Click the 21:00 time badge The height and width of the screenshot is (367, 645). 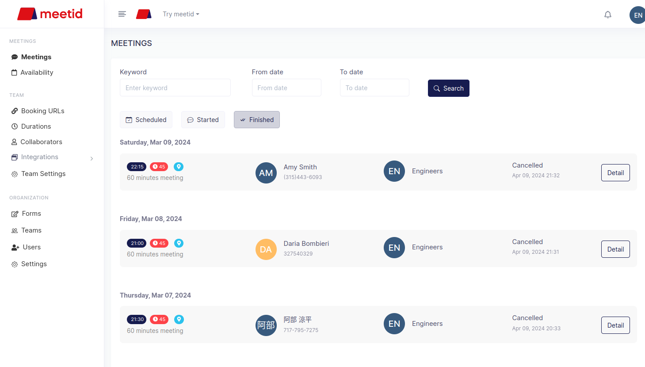[x=137, y=243]
